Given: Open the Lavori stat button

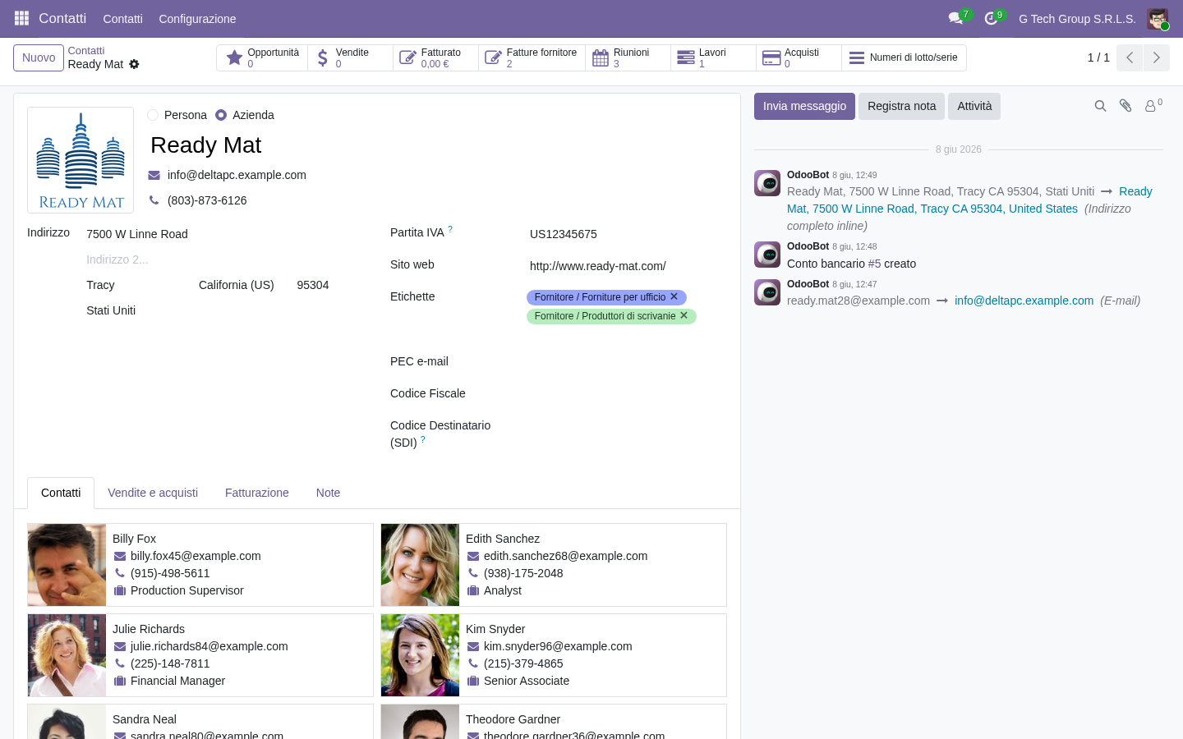Looking at the screenshot, I should [x=714, y=57].
